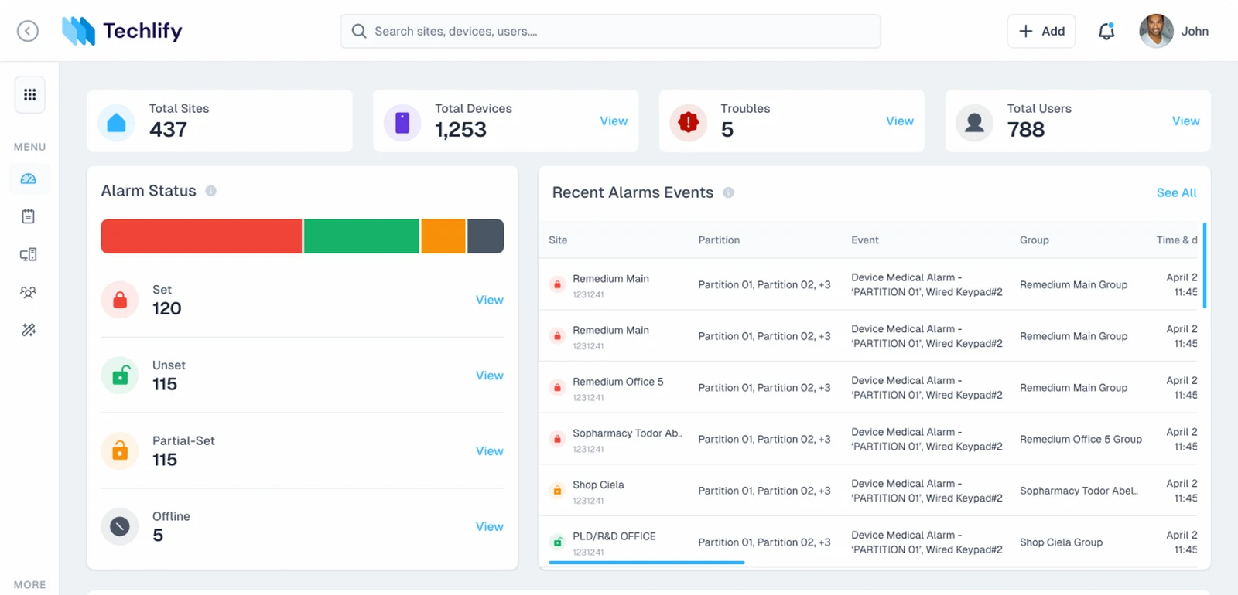Viewport: 1238px width, 595px height.
Task: View Troubles details
Action: point(900,121)
